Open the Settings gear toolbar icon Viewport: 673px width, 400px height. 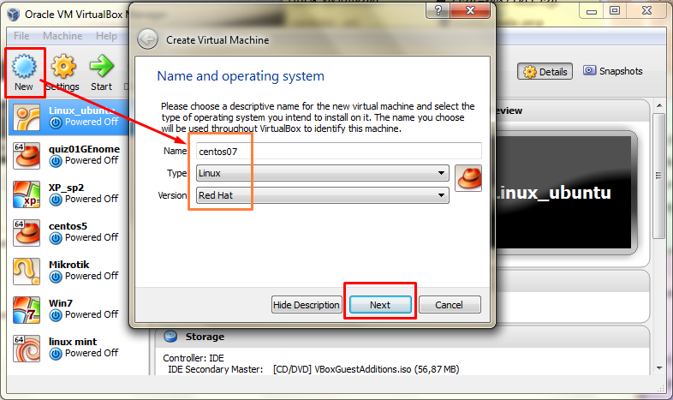point(63,67)
